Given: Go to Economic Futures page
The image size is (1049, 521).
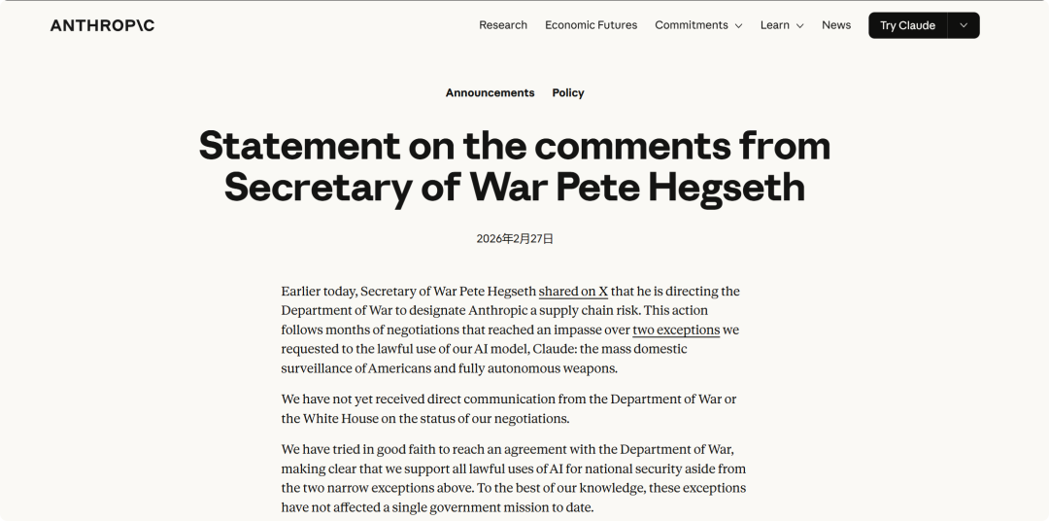Looking at the screenshot, I should [591, 25].
